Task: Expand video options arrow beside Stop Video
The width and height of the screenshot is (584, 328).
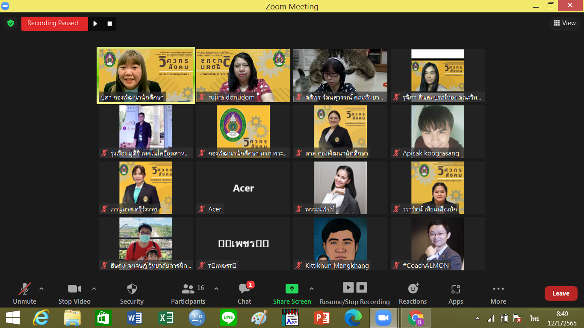Action: (x=94, y=289)
